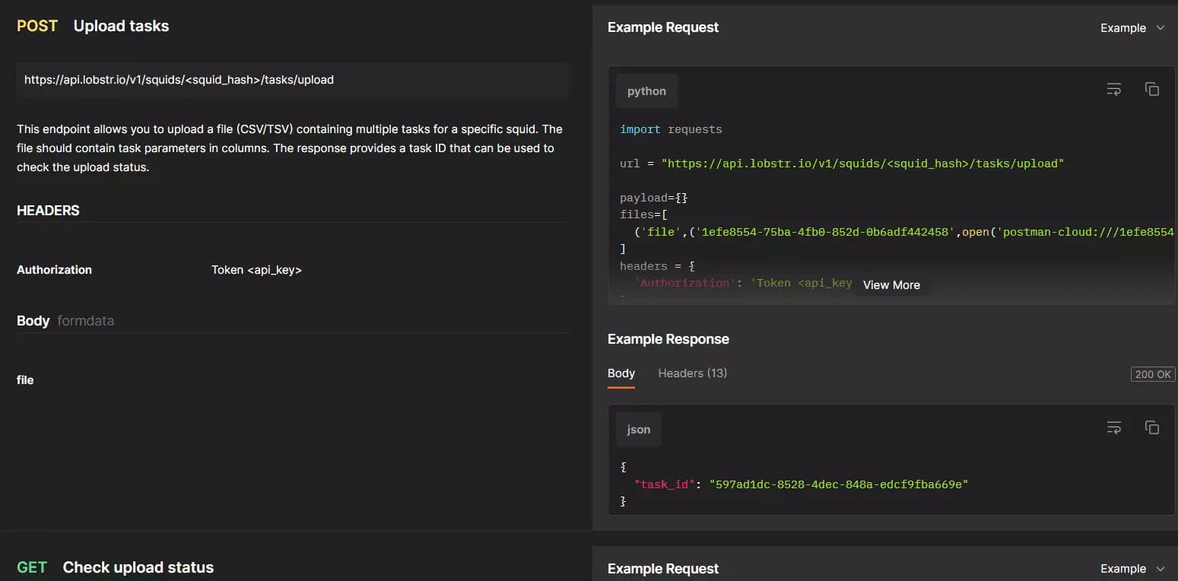Screen dimensions: 1178x581
Task: Click the Authorization header name
Action: 54,270
